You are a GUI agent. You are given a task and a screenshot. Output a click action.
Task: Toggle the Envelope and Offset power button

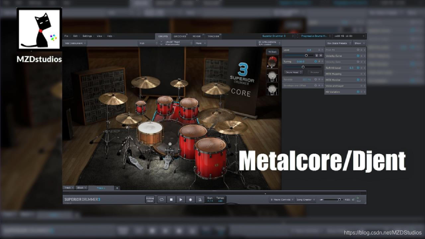(x=315, y=85)
